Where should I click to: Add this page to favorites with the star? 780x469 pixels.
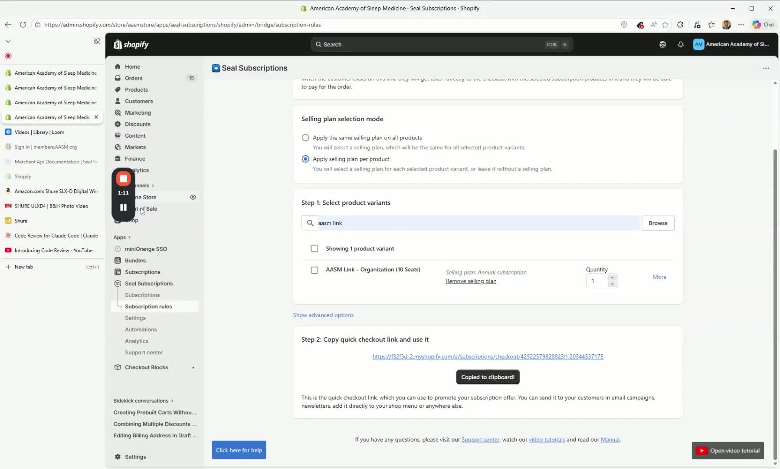click(x=665, y=25)
